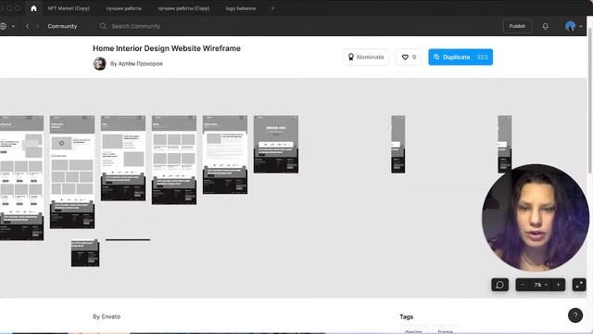Click the Publish button
Viewport: 593px width, 334px height.
(x=517, y=26)
